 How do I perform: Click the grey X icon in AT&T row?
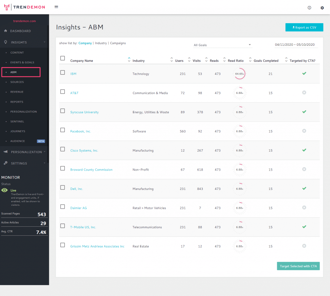(304, 93)
